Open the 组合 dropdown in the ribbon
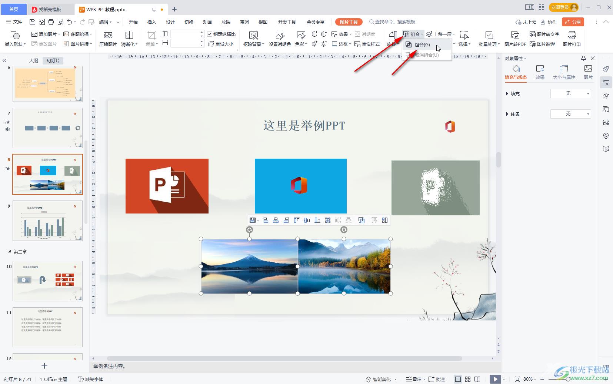Image resolution: width=613 pixels, height=384 pixels. (x=413, y=34)
